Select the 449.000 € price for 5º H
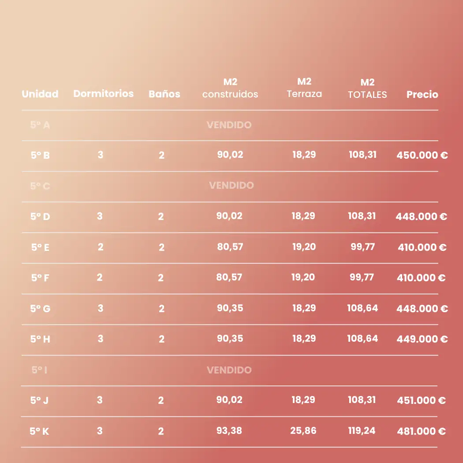The image size is (463, 463). click(x=422, y=339)
